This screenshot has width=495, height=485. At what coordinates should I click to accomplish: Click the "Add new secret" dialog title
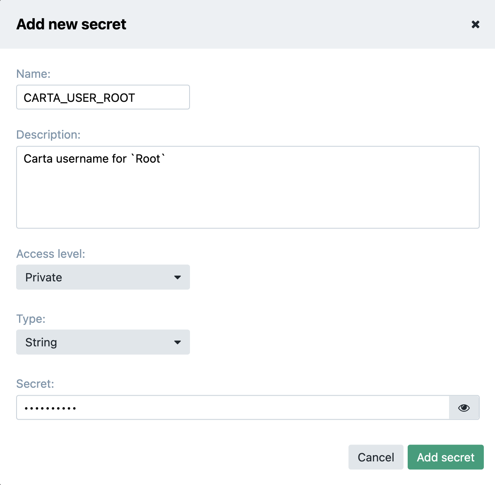pos(71,24)
